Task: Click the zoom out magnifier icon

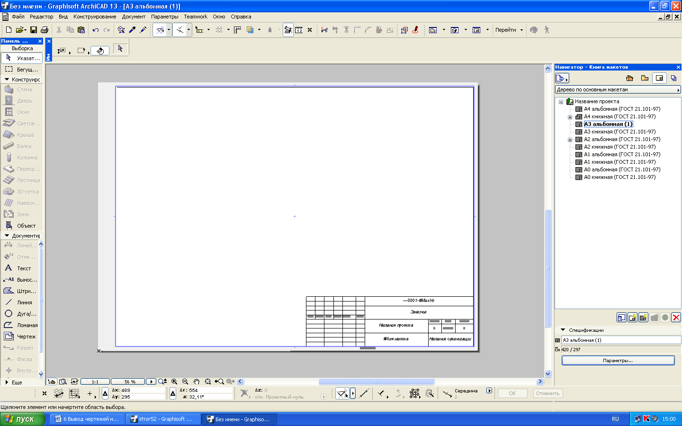Action: point(185,382)
